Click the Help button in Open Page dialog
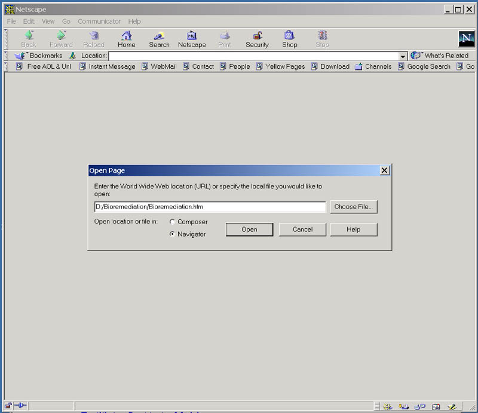Screen dimensions: 478x413 coord(354,230)
